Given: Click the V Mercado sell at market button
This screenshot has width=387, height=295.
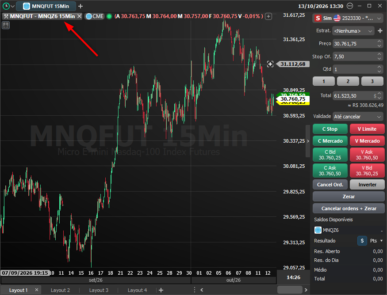Looking at the screenshot, I should click(x=367, y=141).
